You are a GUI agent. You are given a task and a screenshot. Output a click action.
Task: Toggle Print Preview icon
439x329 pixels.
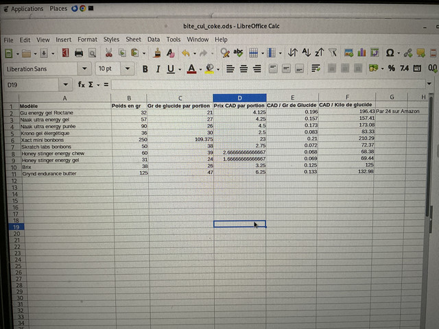pyautogui.click(x=92, y=53)
